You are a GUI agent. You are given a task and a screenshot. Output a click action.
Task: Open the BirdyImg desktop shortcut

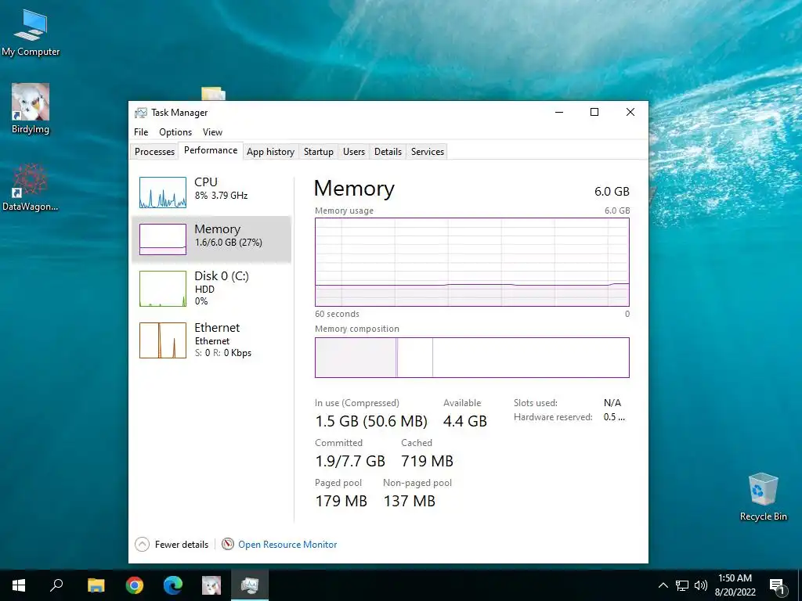[x=31, y=108]
